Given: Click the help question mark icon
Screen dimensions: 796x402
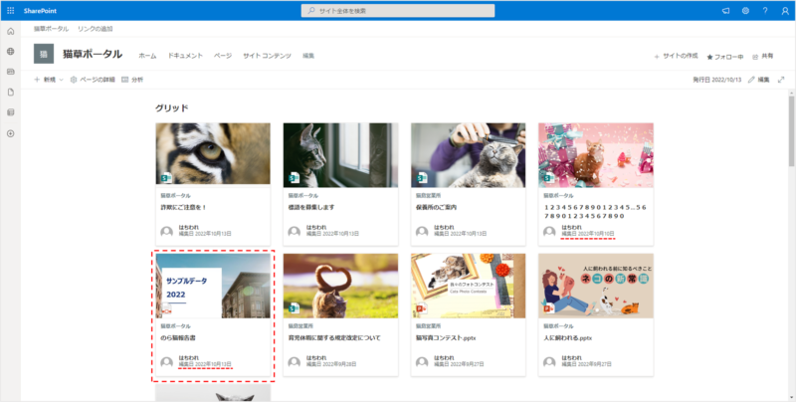Looking at the screenshot, I should click(764, 10).
